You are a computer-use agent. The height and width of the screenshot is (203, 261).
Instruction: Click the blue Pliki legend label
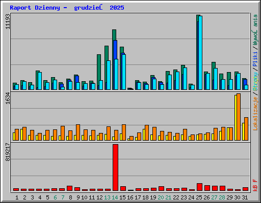click(x=255, y=59)
